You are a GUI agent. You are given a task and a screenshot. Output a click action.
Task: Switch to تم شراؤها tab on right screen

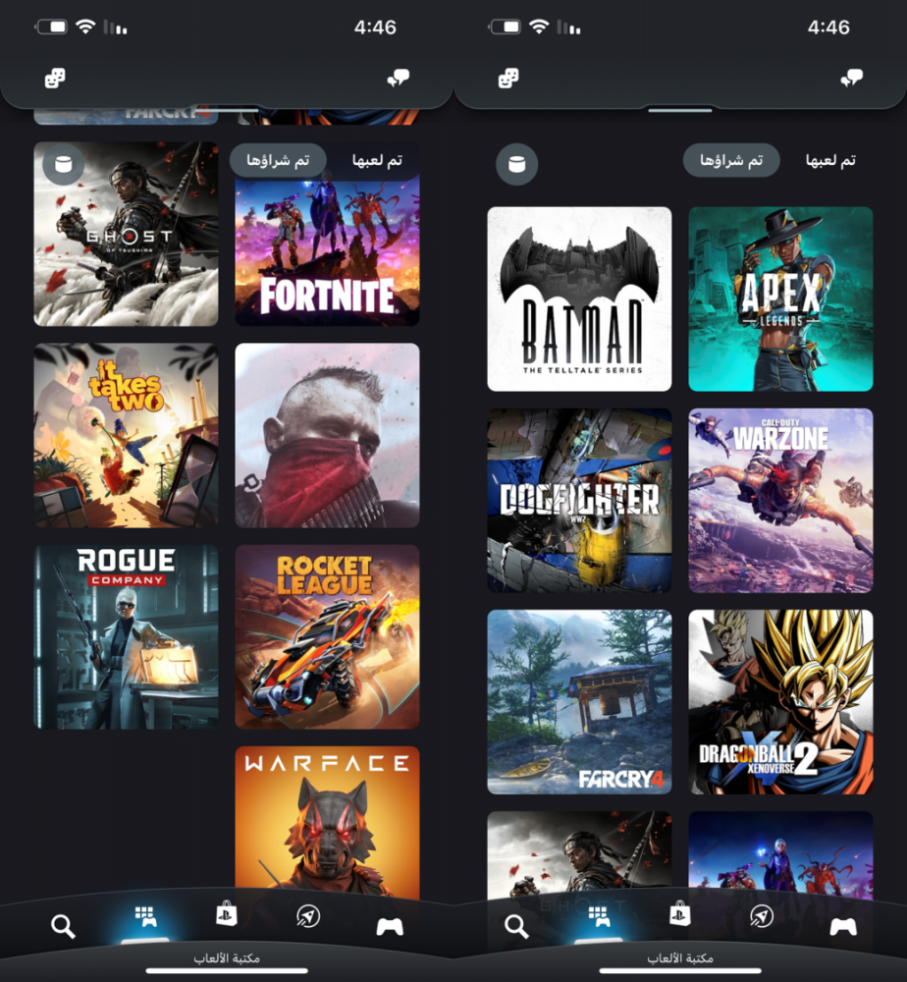point(731,160)
